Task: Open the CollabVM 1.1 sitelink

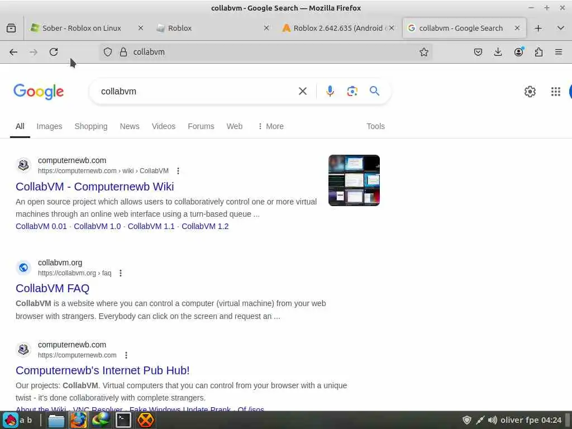Action: pyautogui.click(x=151, y=226)
